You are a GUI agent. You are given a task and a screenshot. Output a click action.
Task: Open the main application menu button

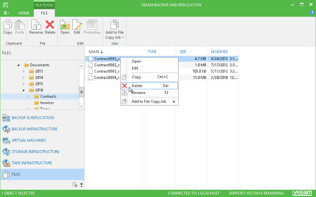coord(6,13)
